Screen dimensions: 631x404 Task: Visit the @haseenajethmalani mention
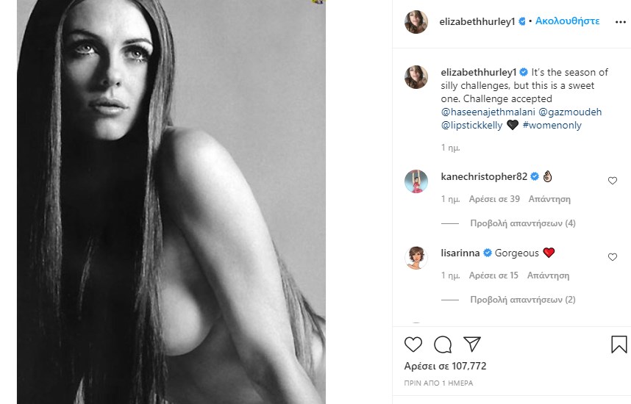point(487,112)
